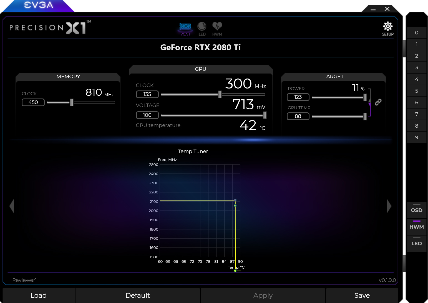This screenshot has height=303, width=428.
Task: Select profile slot 9
Action: click(416, 138)
